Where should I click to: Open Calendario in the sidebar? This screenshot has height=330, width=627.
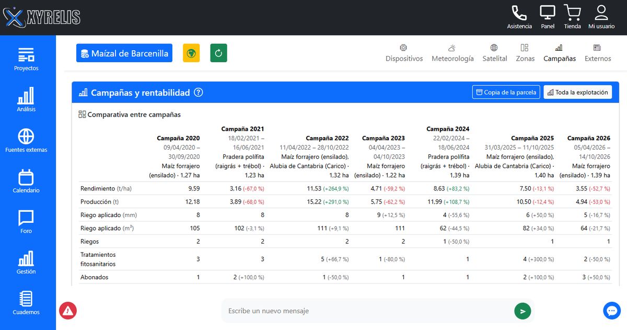pyautogui.click(x=26, y=181)
